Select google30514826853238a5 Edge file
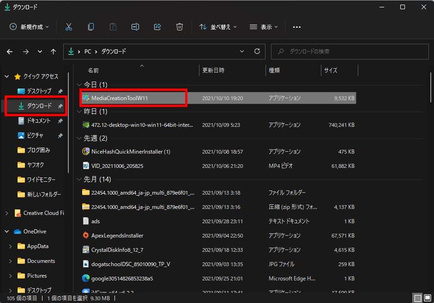 pos(218,279)
